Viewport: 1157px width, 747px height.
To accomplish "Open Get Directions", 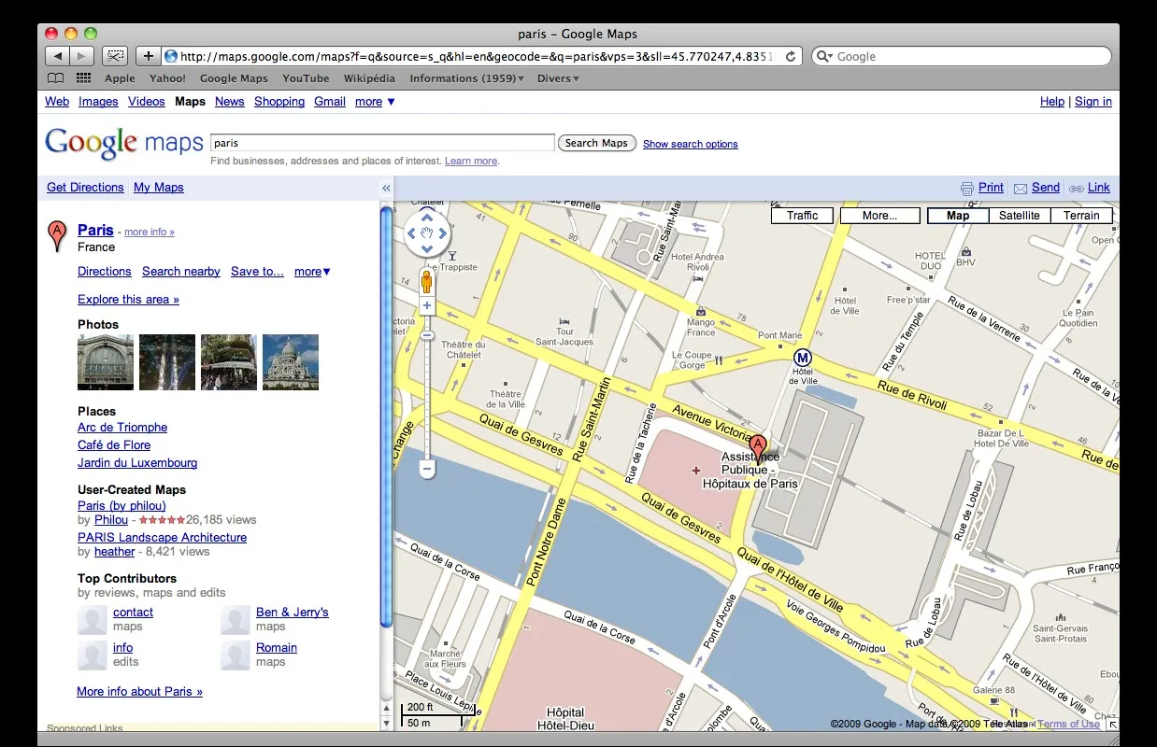I will point(85,188).
